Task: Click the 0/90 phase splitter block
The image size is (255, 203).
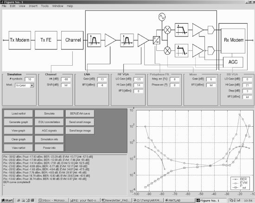Action: [x=156, y=40]
